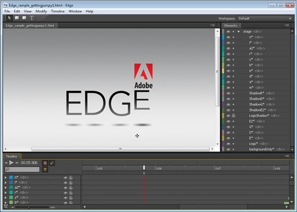This screenshot has width=297, height=212.
Task: Click the 00:05.808 timecode display
Action: 29,163
